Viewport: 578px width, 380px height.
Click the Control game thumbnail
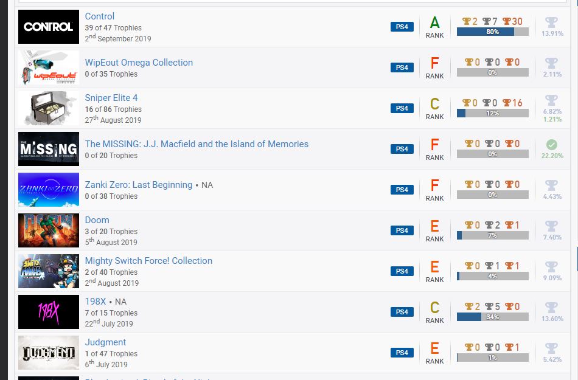pyautogui.click(x=49, y=27)
